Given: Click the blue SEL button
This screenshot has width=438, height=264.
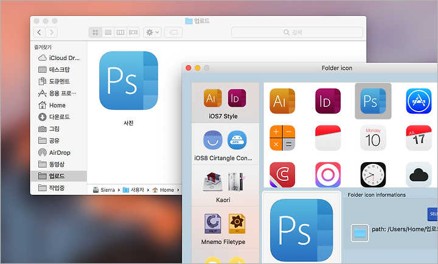Looking at the screenshot, I should point(433,214).
